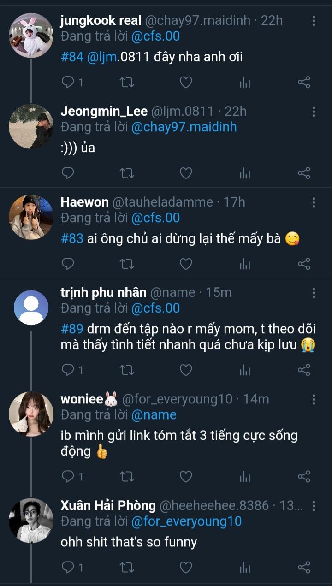332x586 pixels.
Task: Retweet Jeongmin_Lee's ":))) ủa" reply
Action: tap(127, 173)
